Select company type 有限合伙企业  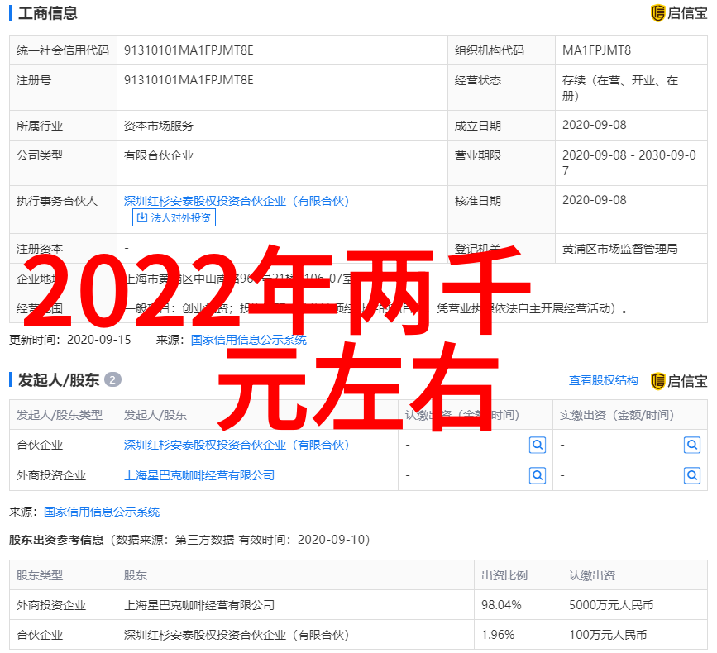158,156
